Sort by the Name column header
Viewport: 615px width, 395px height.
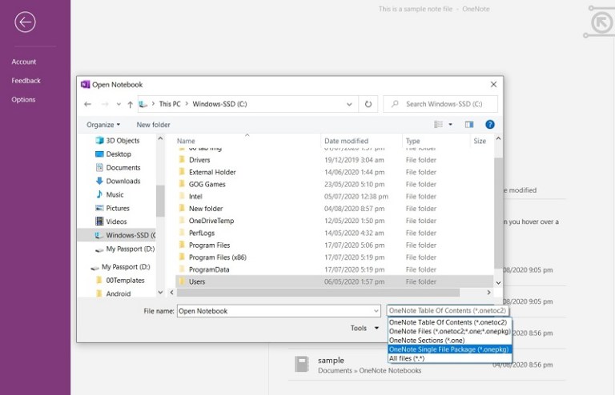point(186,141)
